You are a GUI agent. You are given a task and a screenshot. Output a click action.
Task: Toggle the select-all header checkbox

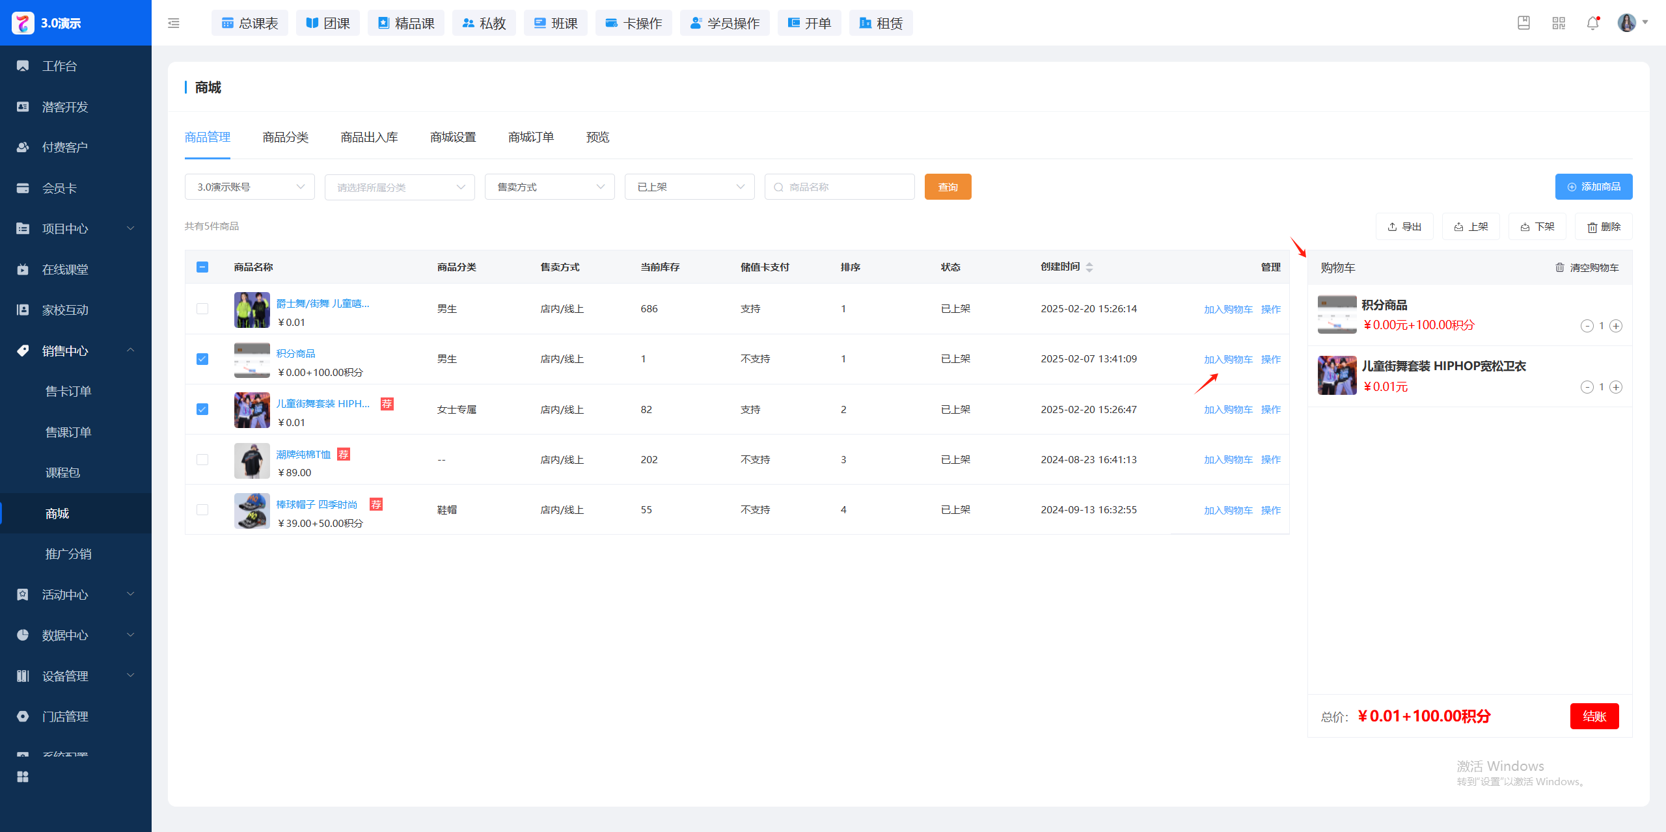click(x=202, y=267)
